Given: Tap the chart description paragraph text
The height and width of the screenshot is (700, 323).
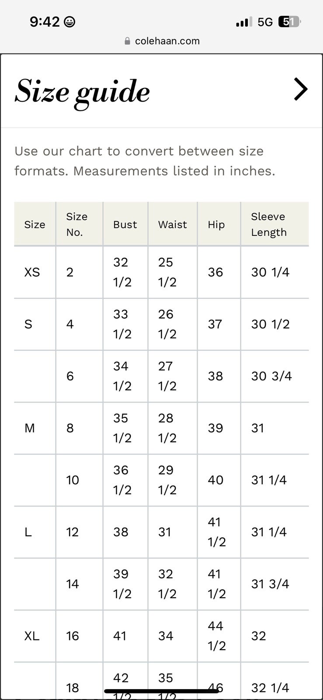Looking at the screenshot, I should pyautogui.click(x=145, y=161).
